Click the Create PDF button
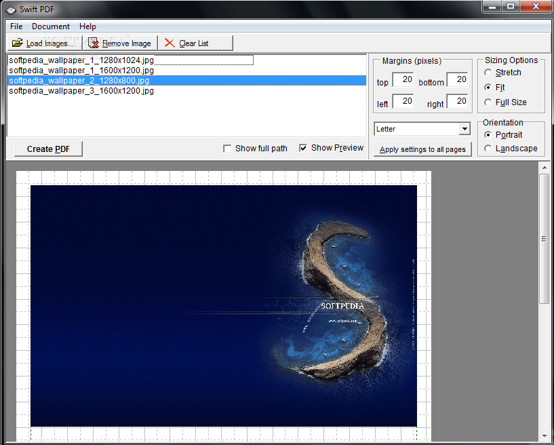Image resolution: width=554 pixels, height=445 pixels. tap(47, 148)
